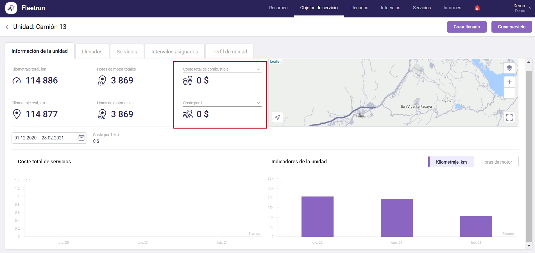Click the Fleetrun logo icon
The image size is (535, 253).
11,8
